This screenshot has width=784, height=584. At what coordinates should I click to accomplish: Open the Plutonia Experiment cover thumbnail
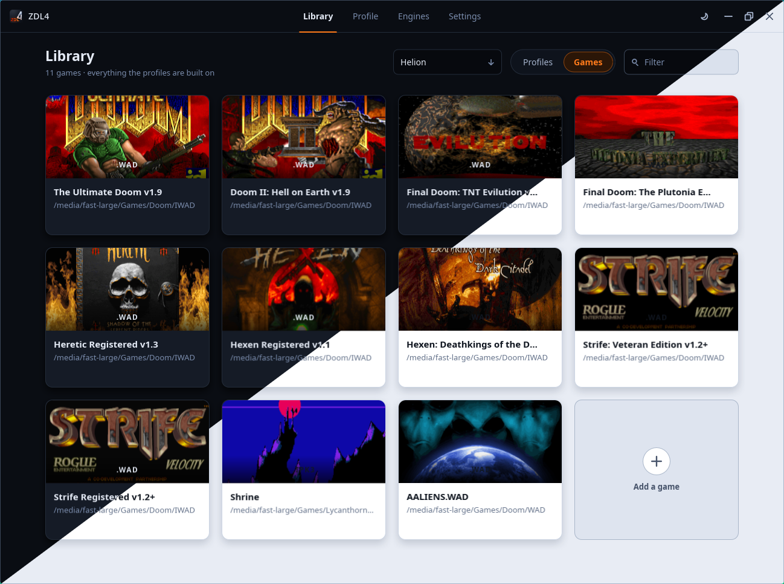click(x=657, y=137)
